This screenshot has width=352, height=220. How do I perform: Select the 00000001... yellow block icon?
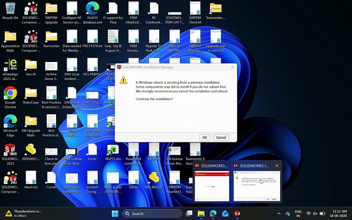(x=31, y=152)
